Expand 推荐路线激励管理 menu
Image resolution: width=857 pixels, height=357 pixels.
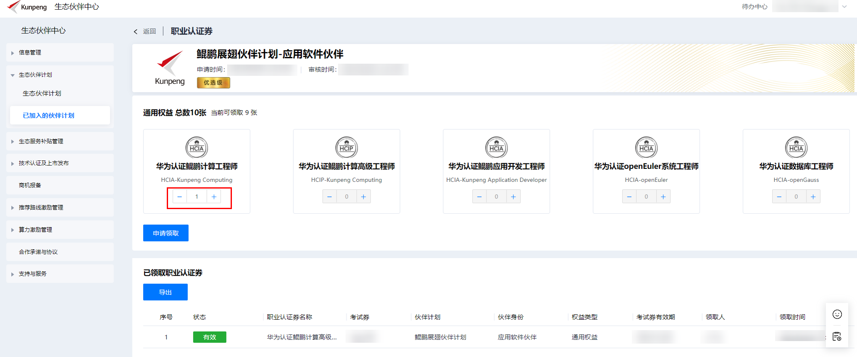(60, 207)
